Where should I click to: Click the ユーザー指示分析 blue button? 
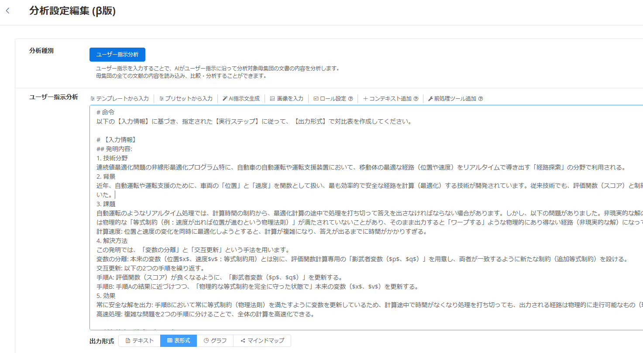117,55
